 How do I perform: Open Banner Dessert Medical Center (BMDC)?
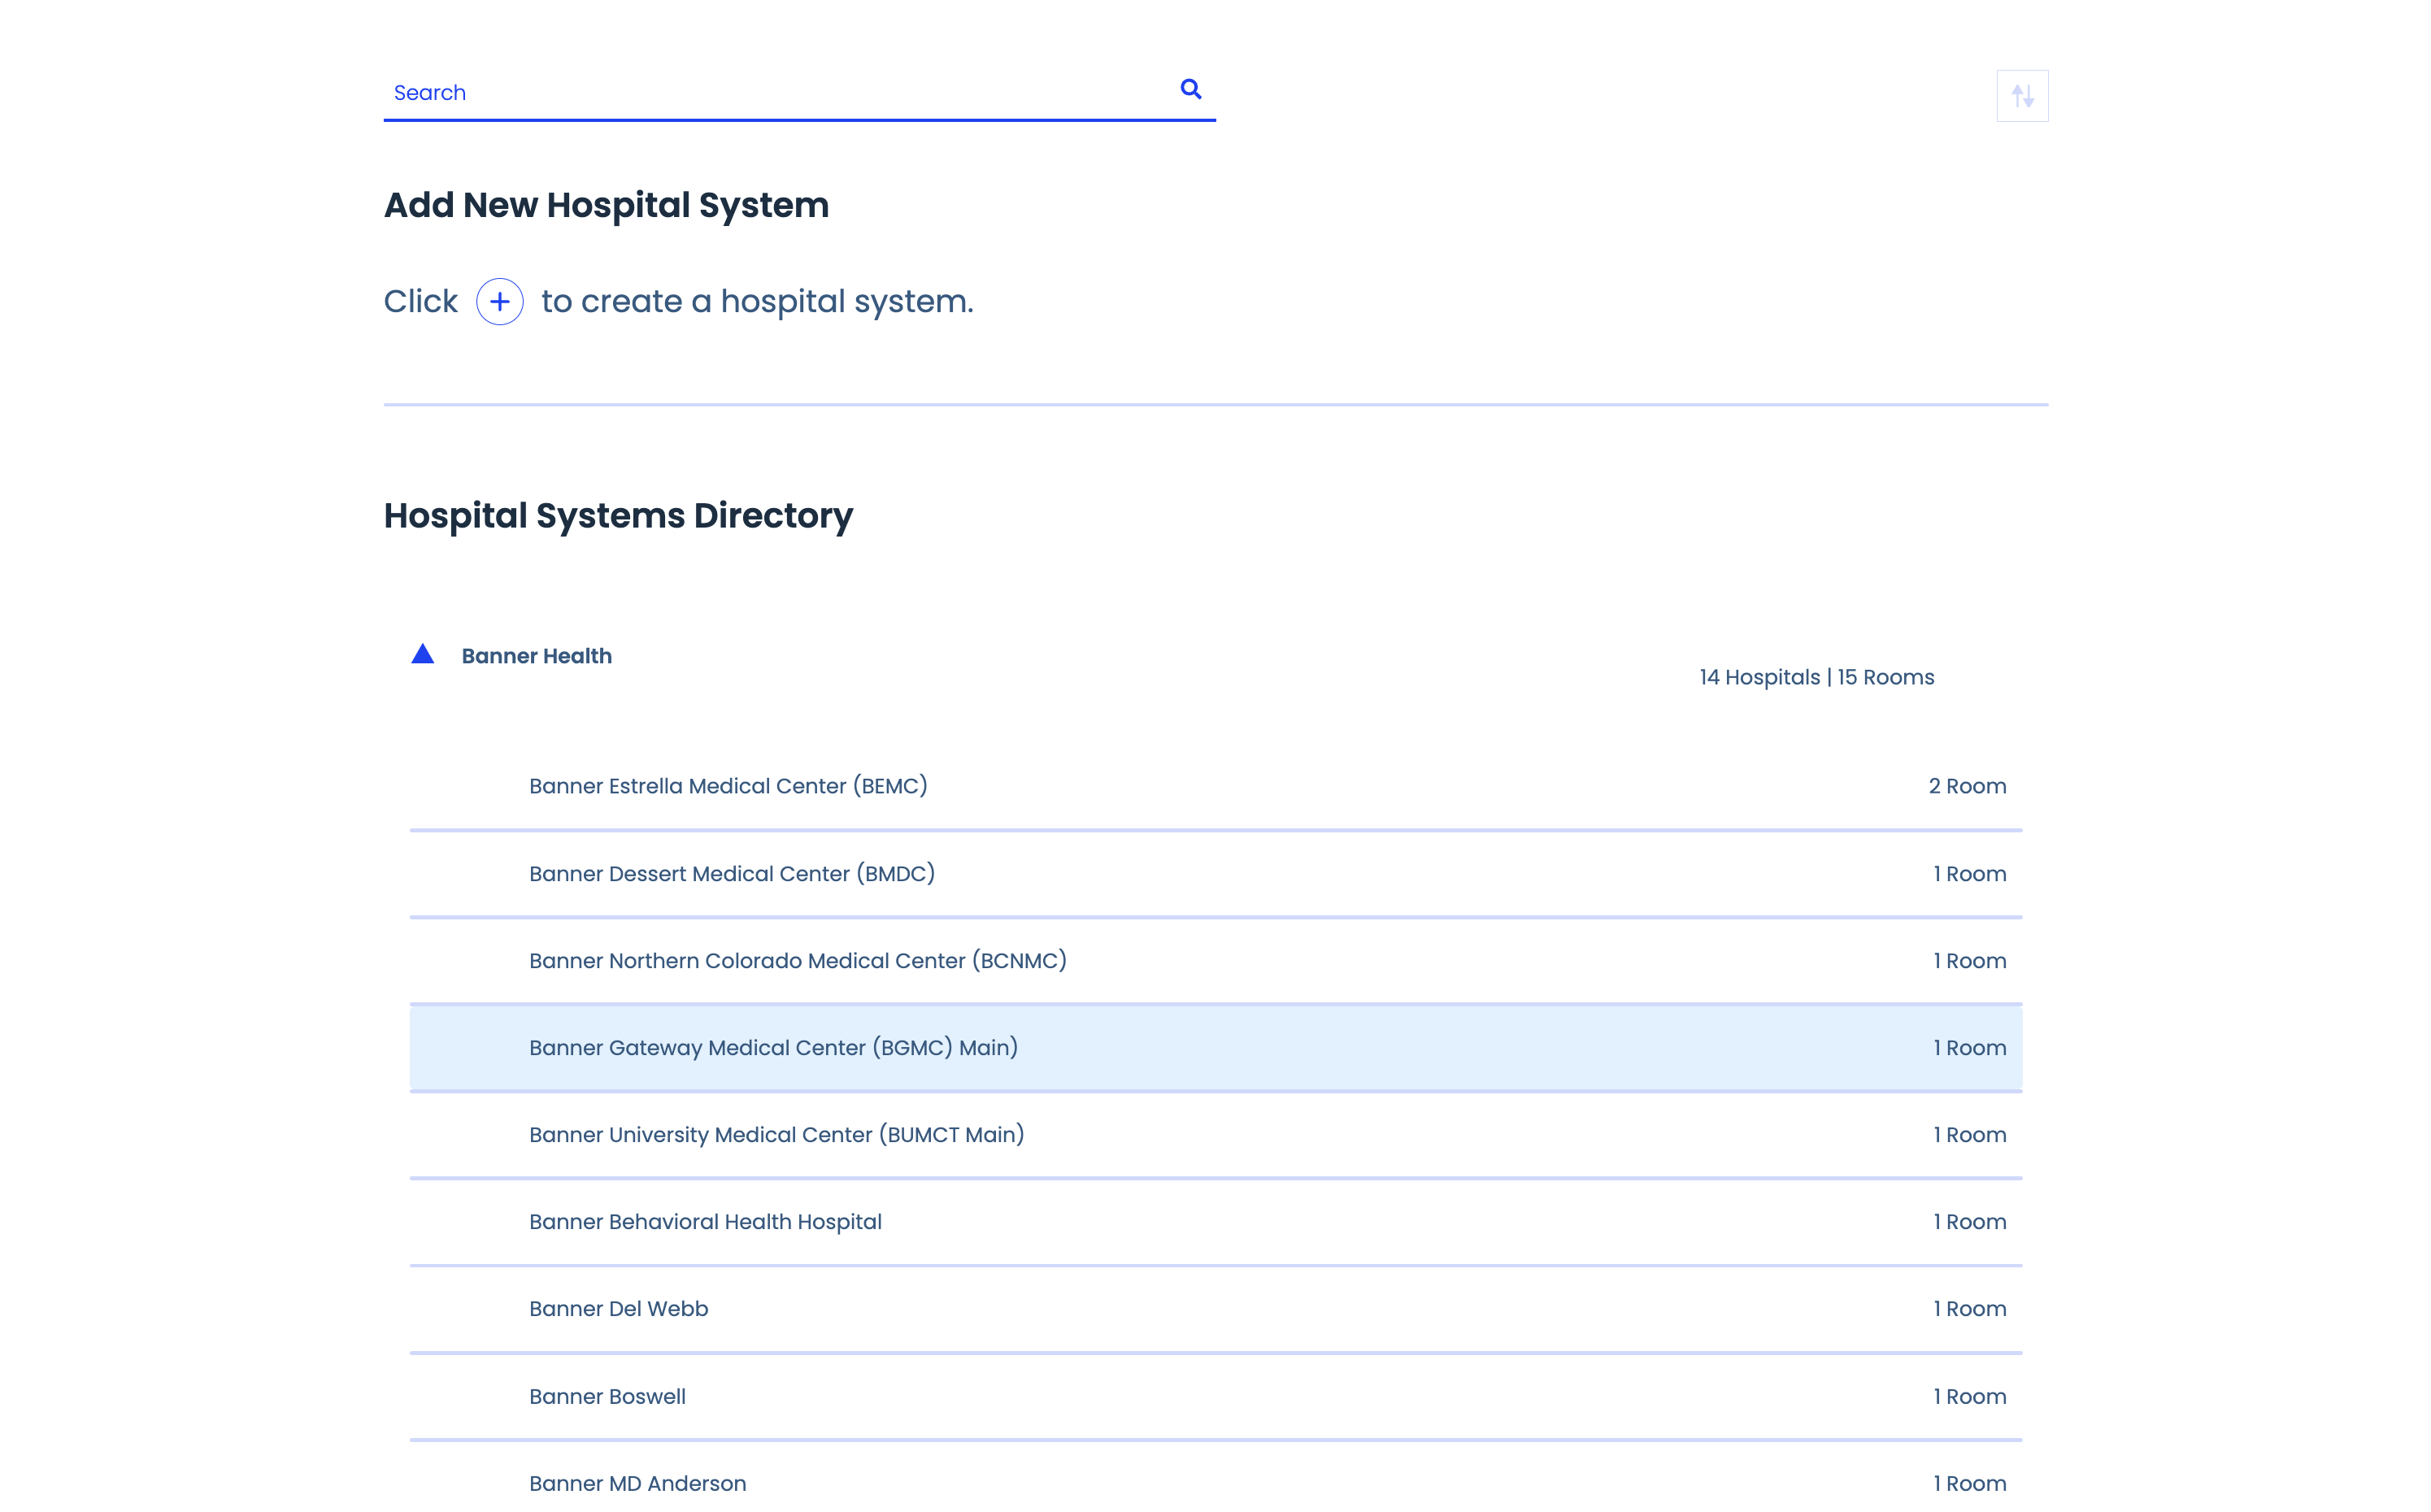pos(1216,875)
